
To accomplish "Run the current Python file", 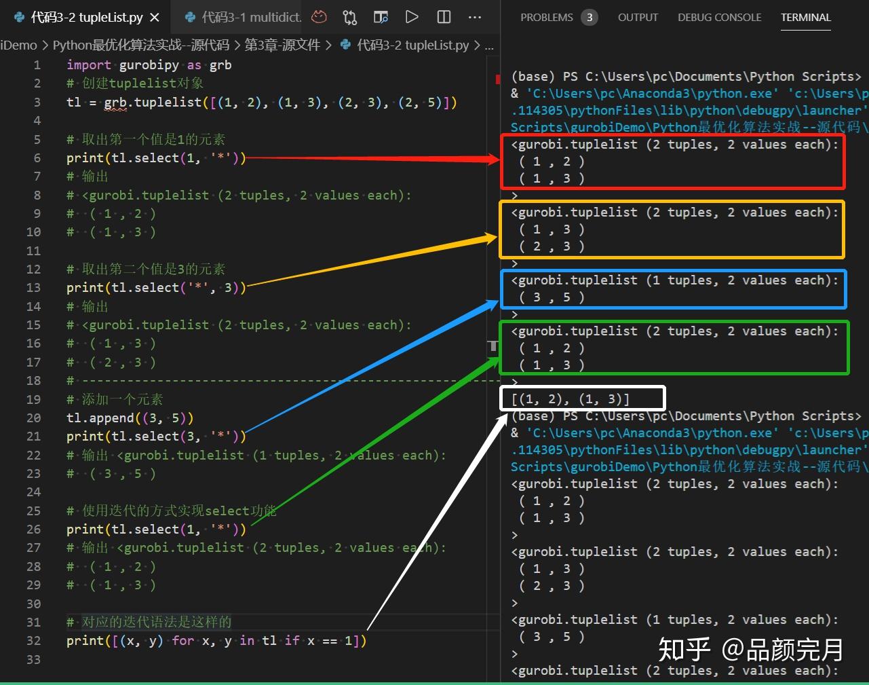I will click(x=412, y=17).
